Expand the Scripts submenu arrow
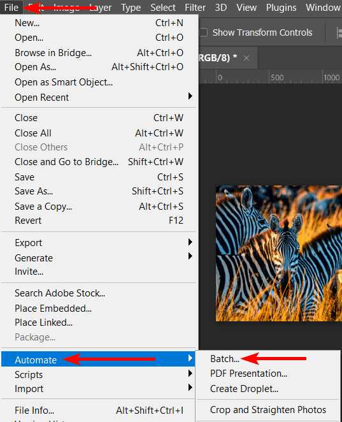This screenshot has height=422, width=342. tap(190, 374)
